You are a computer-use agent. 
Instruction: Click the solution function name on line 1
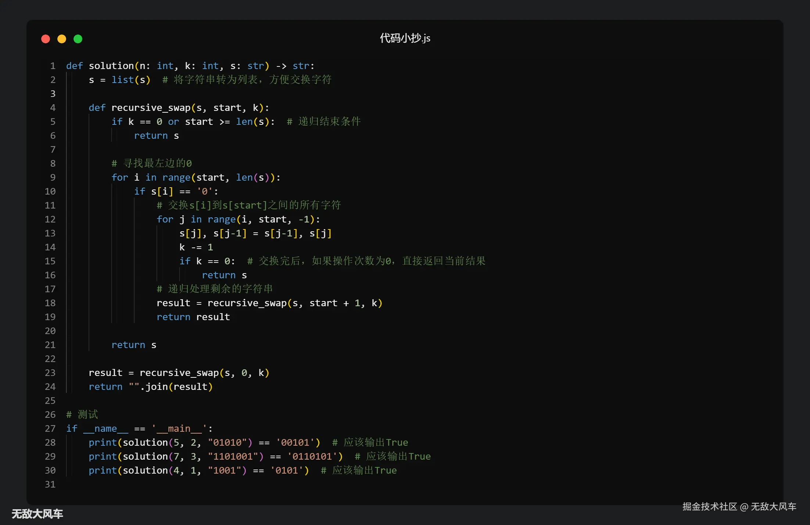111,66
